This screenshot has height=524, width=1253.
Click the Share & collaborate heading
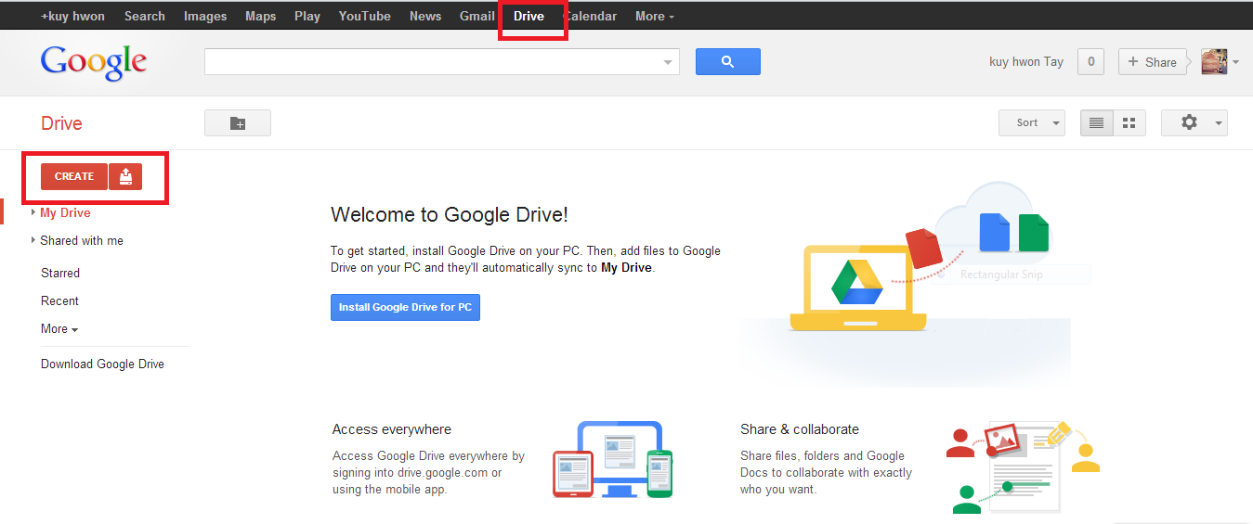point(800,429)
